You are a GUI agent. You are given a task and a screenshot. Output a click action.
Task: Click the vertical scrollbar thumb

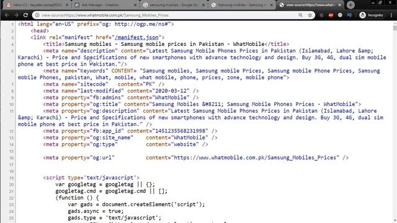pos(395,28)
